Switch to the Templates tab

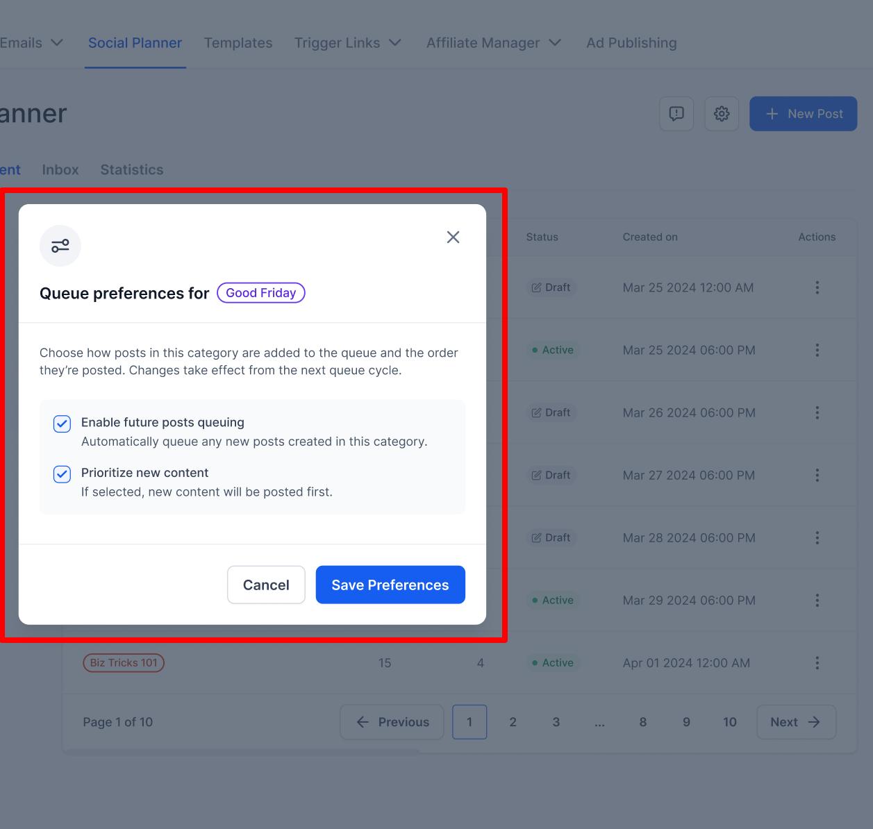coord(238,43)
